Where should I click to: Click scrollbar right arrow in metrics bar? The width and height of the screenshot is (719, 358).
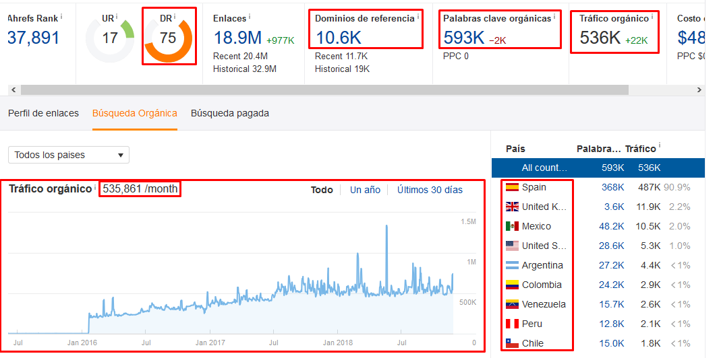[x=699, y=89]
